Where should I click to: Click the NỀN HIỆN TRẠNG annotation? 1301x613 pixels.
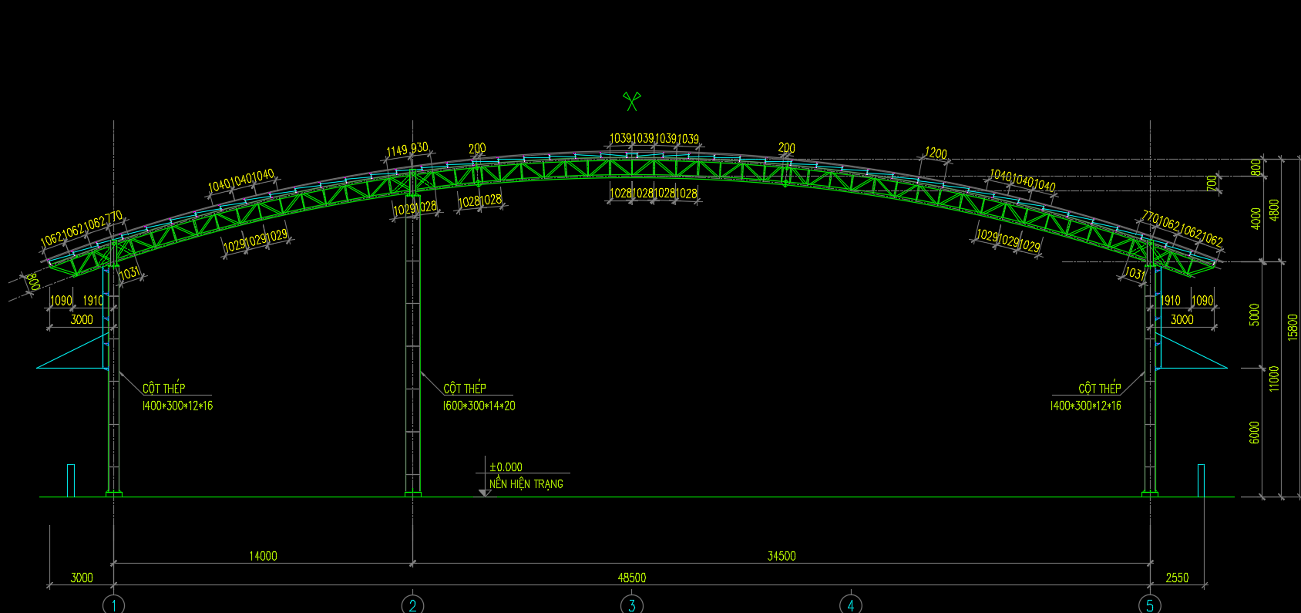tap(526, 484)
